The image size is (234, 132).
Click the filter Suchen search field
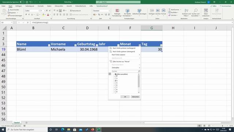125,71
